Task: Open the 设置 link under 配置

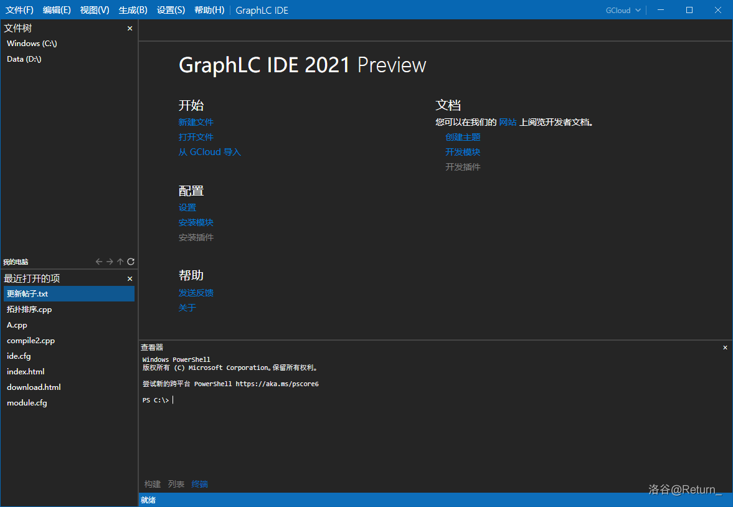Action: (187, 207)
